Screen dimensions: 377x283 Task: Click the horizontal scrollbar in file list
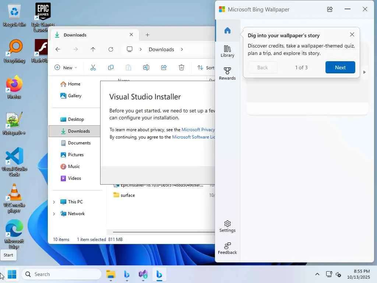click(x=163, y=232)
